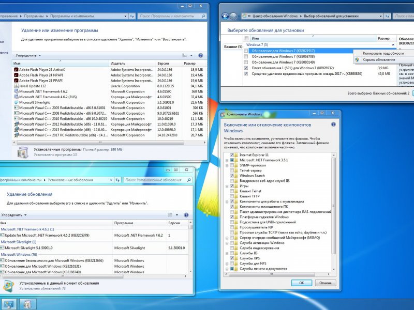Click vertical scrollbar in Windows Features list
414x310 pixels.
[x=333, y=206]
